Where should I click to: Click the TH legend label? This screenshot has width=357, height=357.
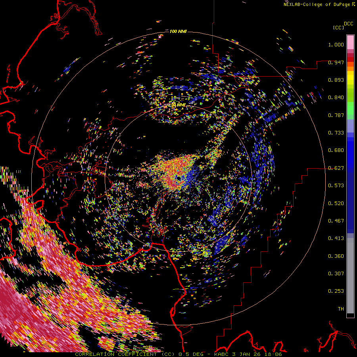341,309
